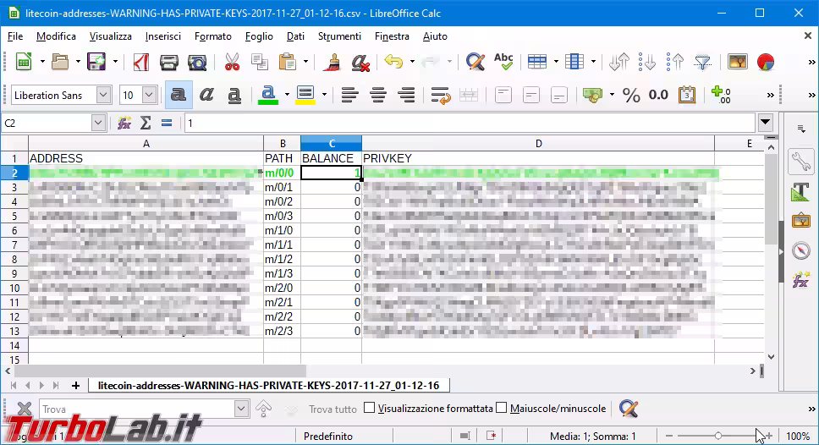This screenshot has height=445, width=819.
Task: Toggle the Maiuscole/minuscole checkbox
Action: 502,409
